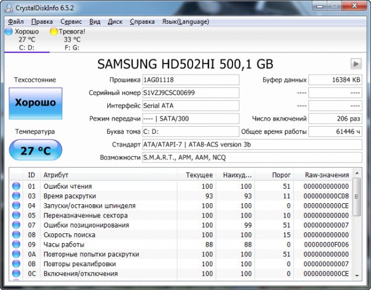Click the Атрибут column header

coord(108,175)
